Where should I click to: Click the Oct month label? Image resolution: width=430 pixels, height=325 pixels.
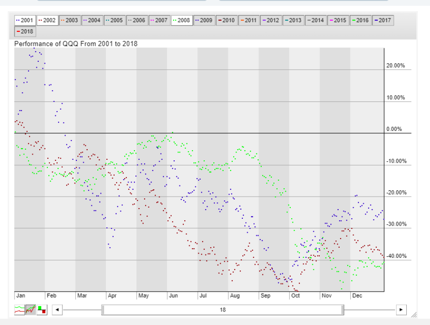[x=296, y=296]
